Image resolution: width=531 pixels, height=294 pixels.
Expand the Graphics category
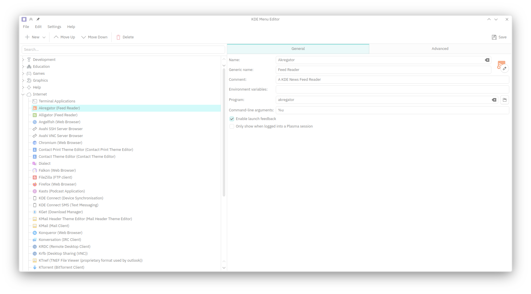pyautogui.click(x=23, y=80)
